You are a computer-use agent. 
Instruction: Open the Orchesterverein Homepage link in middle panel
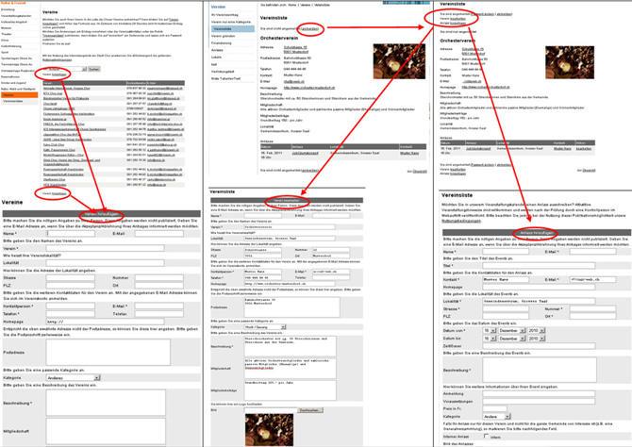click(x=309, y=88)
